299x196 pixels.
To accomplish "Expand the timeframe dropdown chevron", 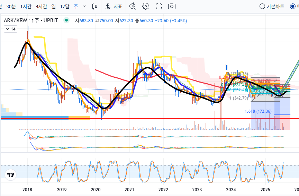I will [x=84, y=6].
